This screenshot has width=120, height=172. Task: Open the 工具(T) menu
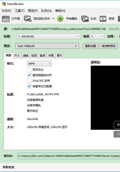[x=19, y=11]
